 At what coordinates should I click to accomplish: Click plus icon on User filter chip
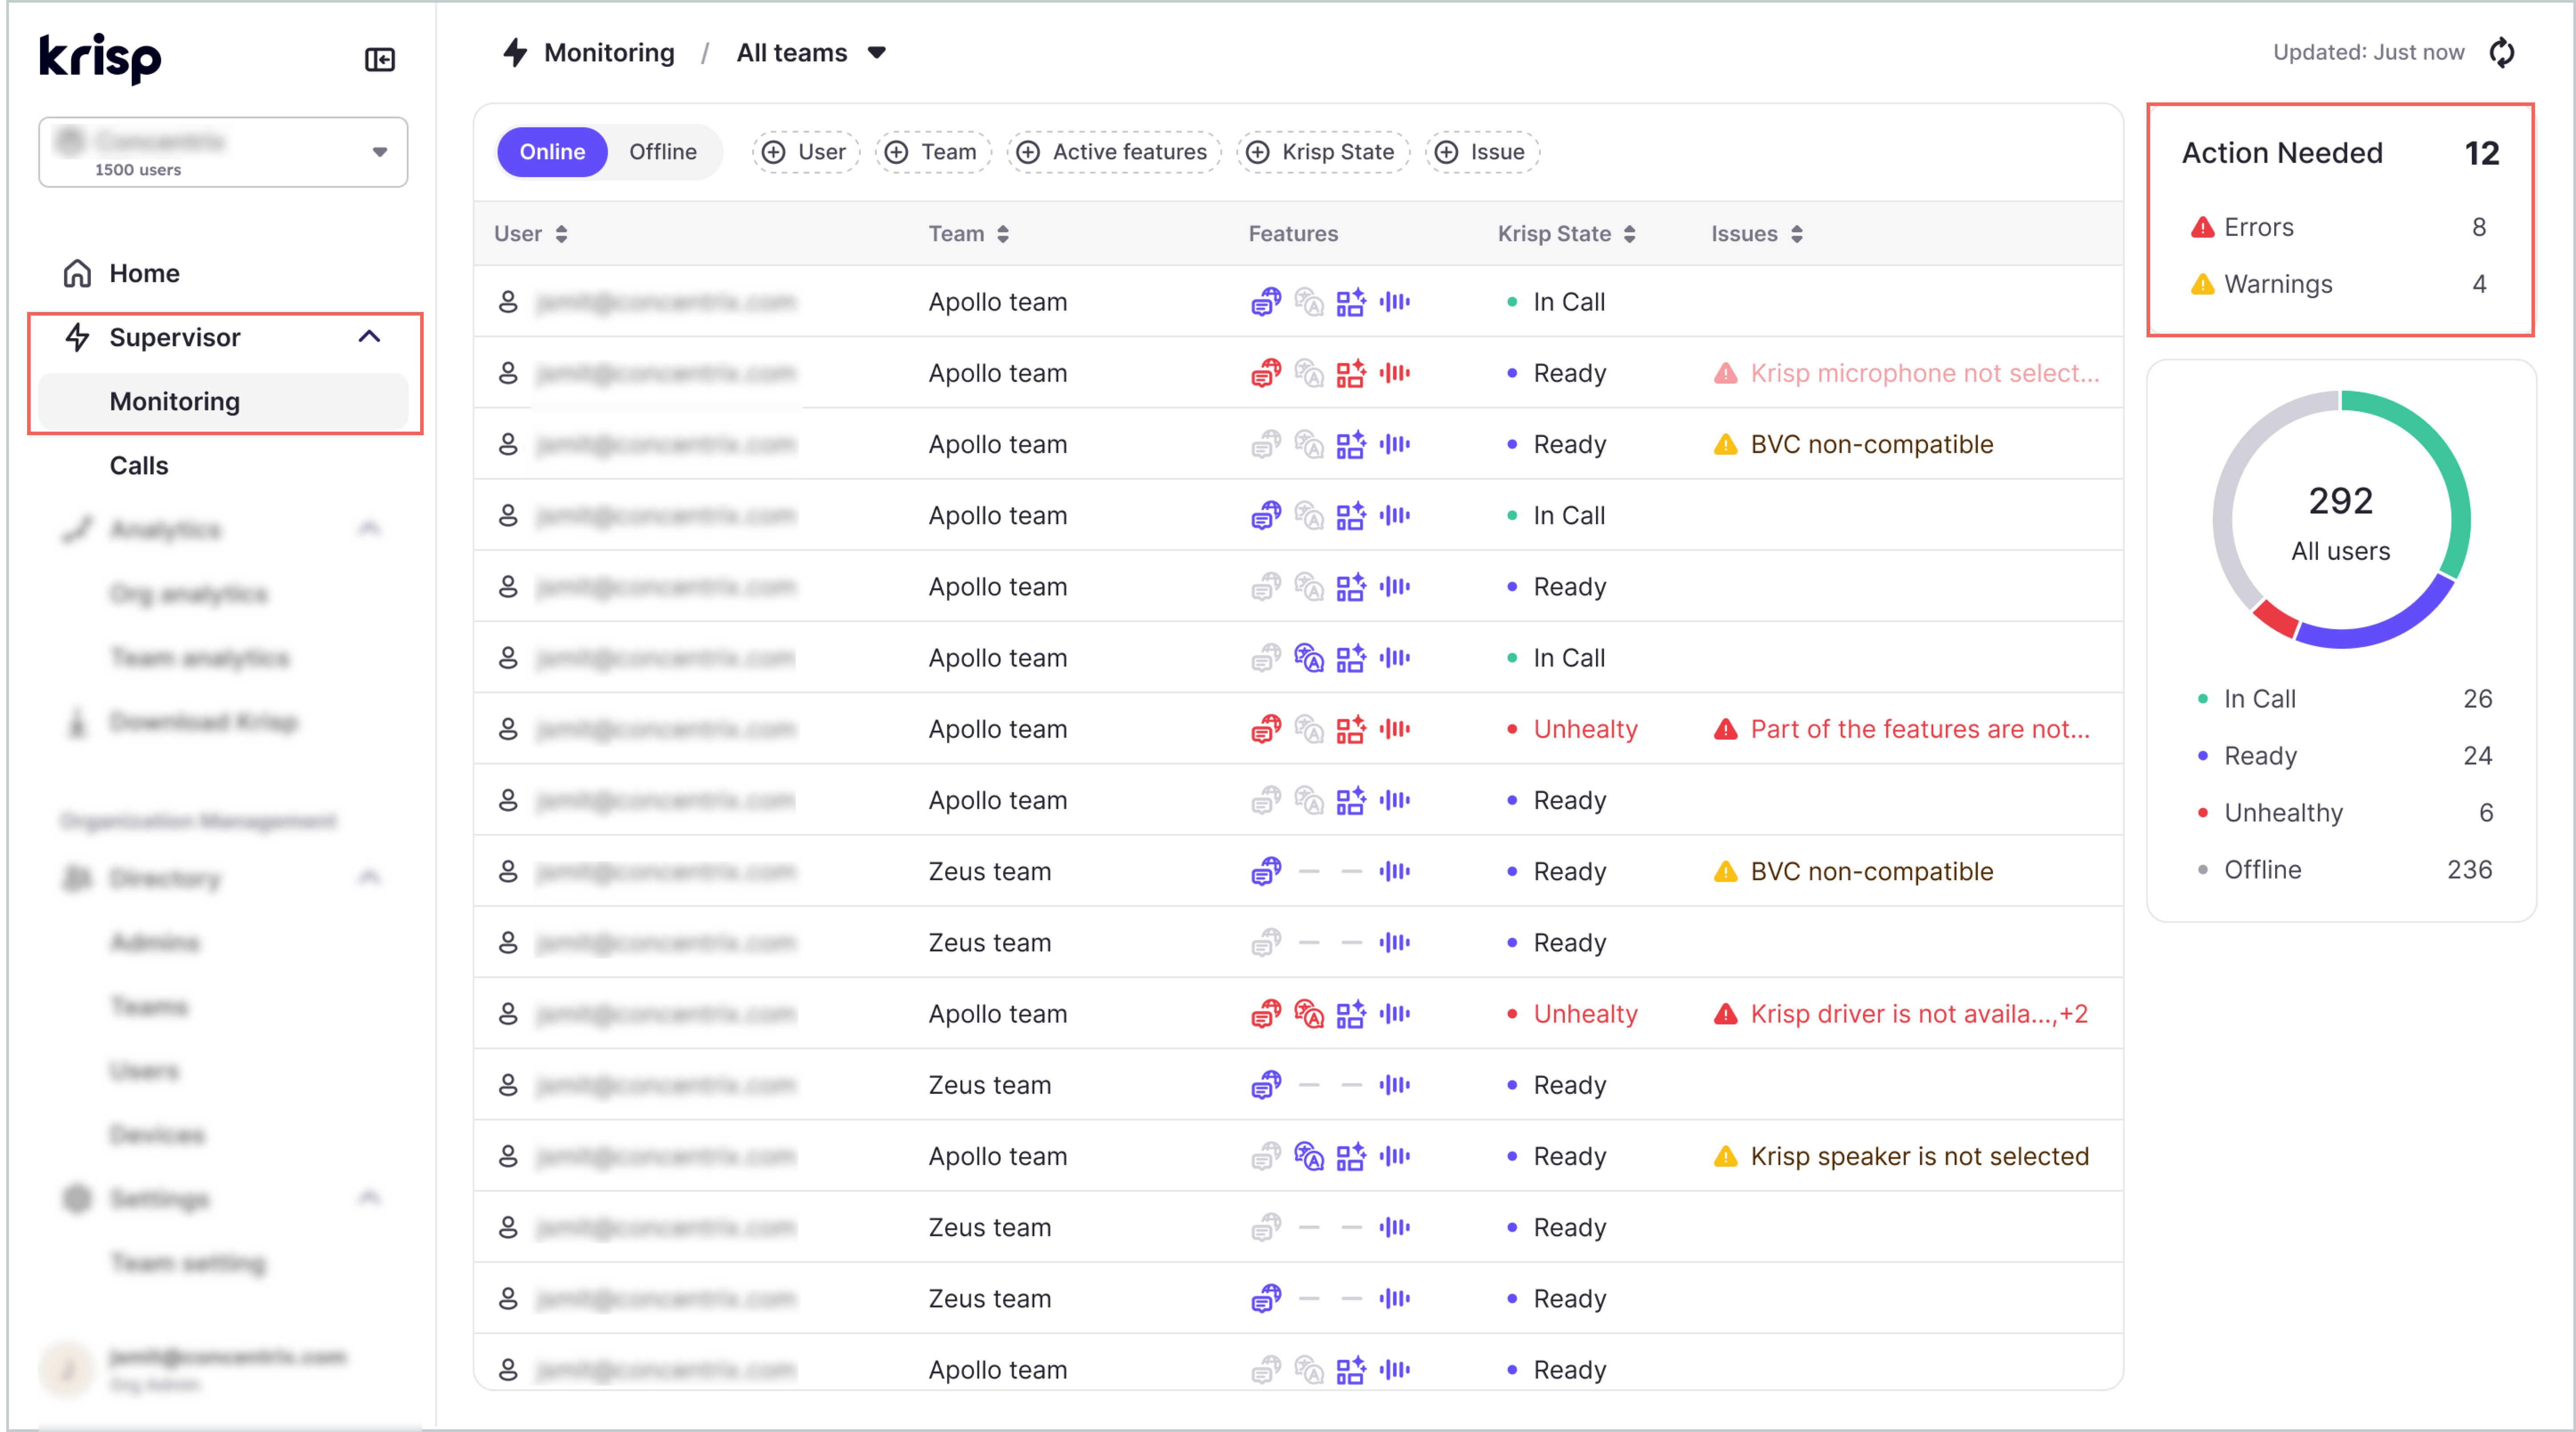click(x=773, y=152)
